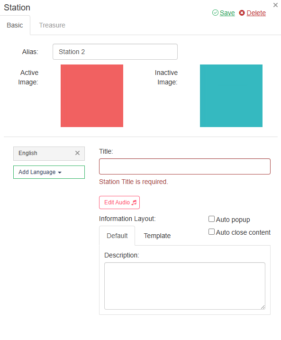The height and width of the screenshot is (340, 281).
Task: Select the Default layout tab
Action: pyautogui.click(x=117, y=236)
